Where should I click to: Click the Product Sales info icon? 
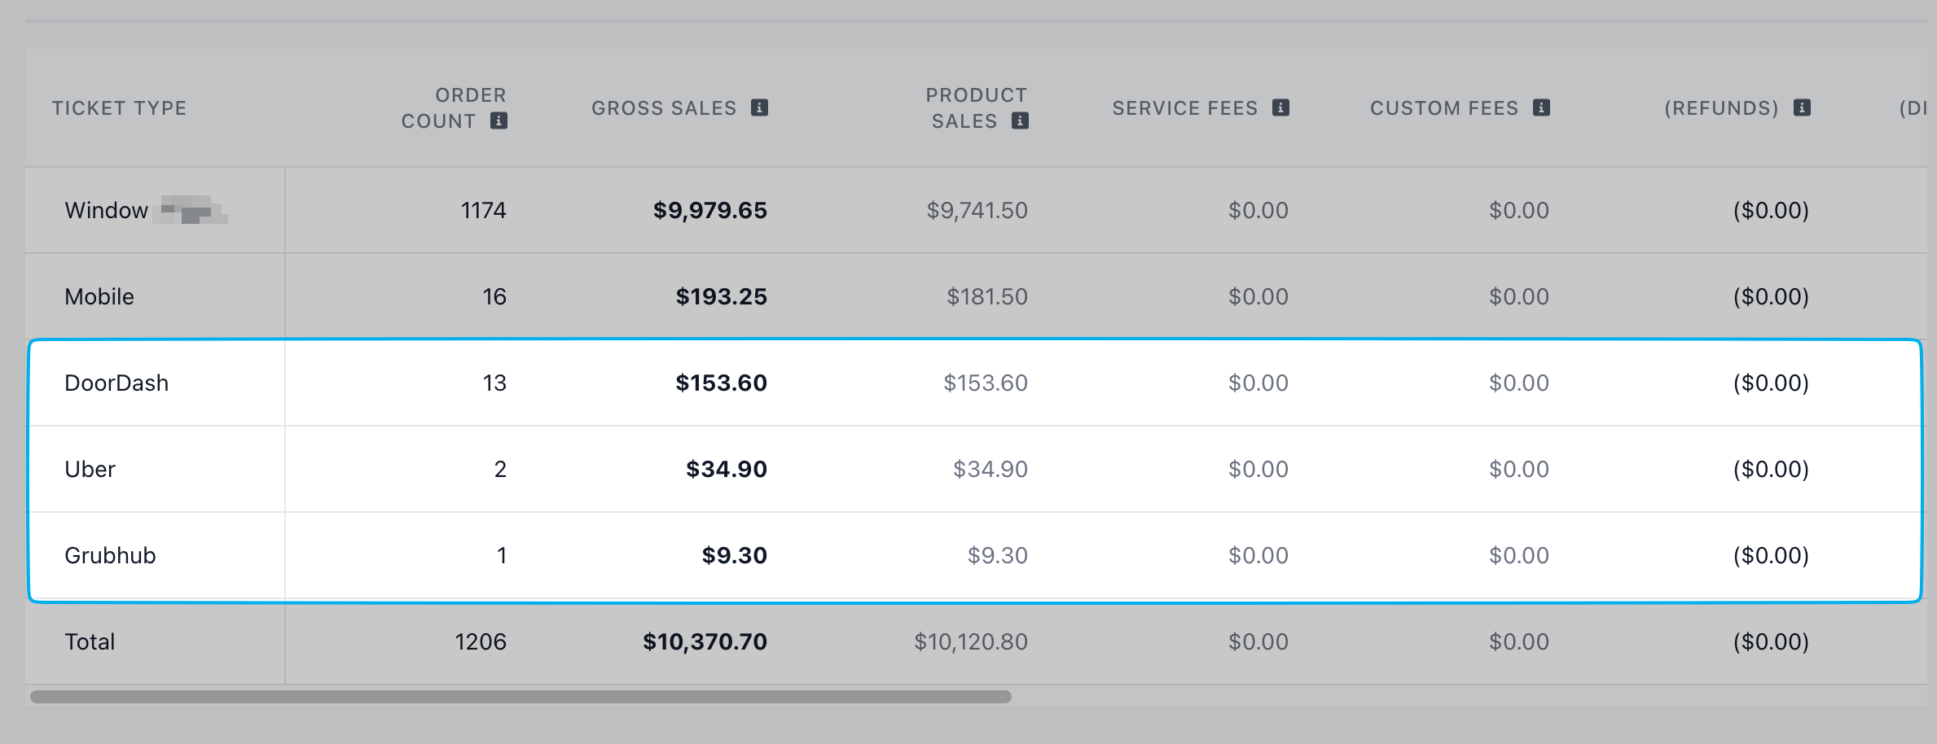pyautogui.click(x=1020, y=120)
